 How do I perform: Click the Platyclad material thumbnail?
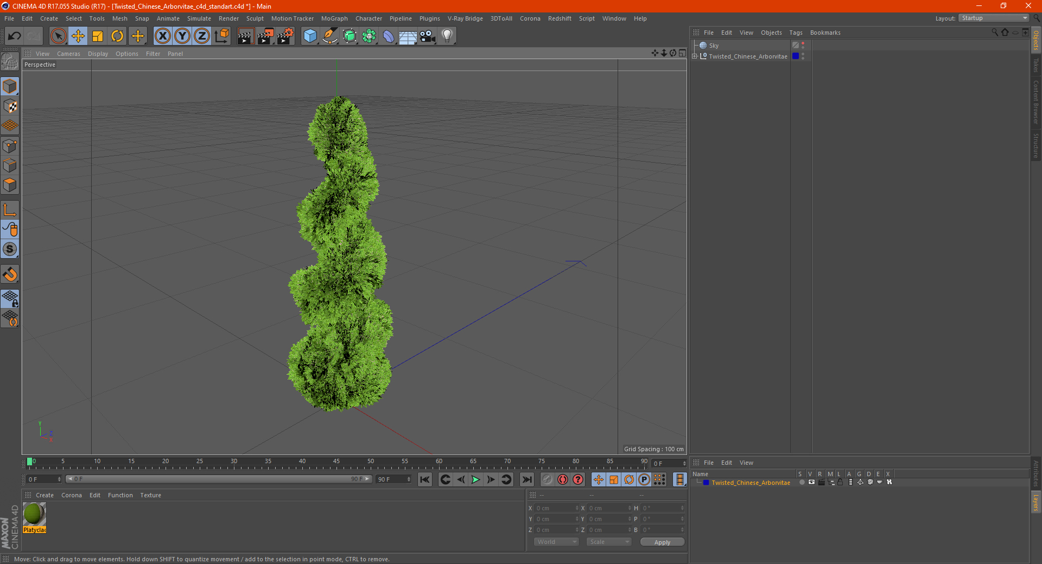click(34, 514)
